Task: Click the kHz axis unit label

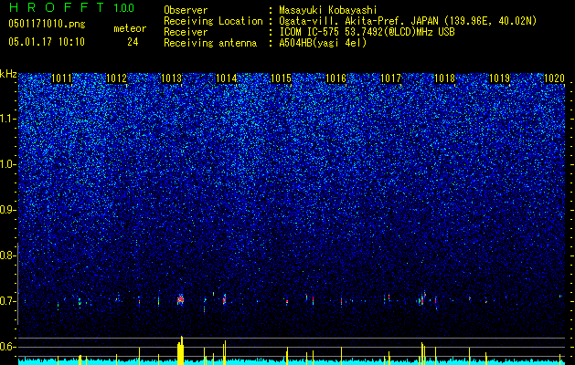Action: [8, 74]
